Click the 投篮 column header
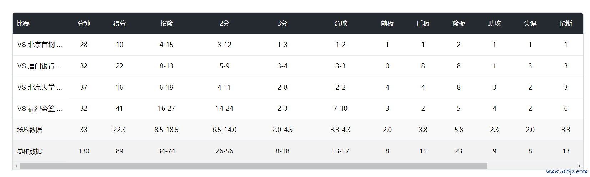Image resolution: width=590 pixels, height=177 pixels. (166, 24)
